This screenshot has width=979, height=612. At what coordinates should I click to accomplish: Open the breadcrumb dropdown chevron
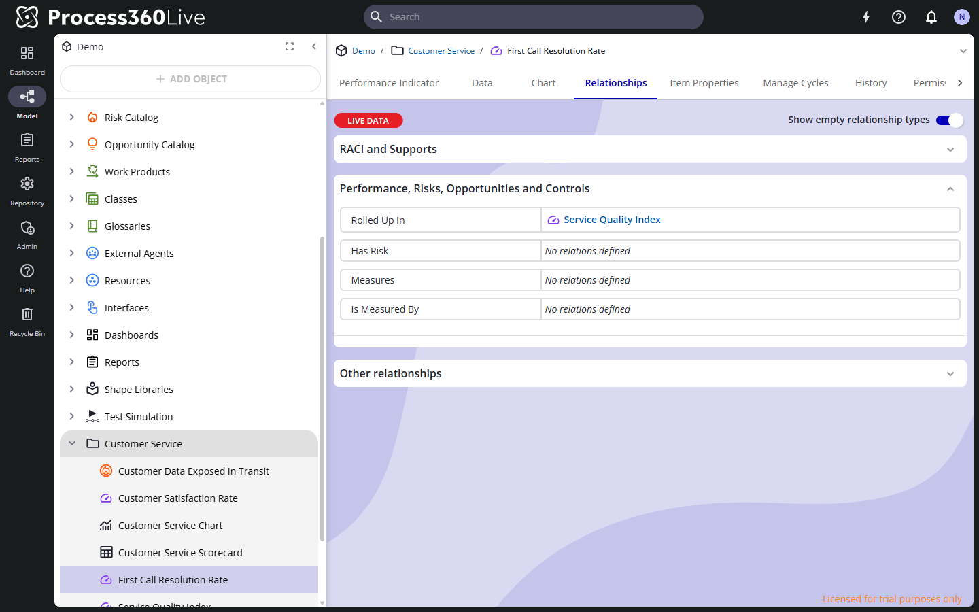coord(963,51)
